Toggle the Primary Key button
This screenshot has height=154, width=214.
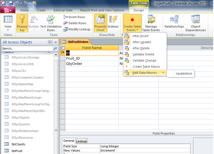[x=22, y=23]
